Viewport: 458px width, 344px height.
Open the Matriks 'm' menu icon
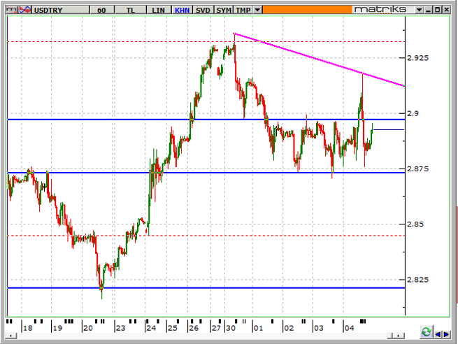click(x=12, y=10)
